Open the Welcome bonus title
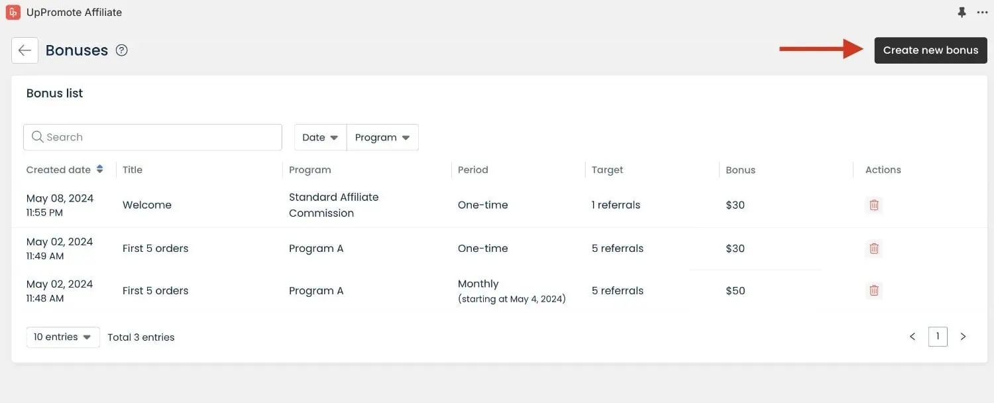The image size is (994, 403). coord(147,205)
